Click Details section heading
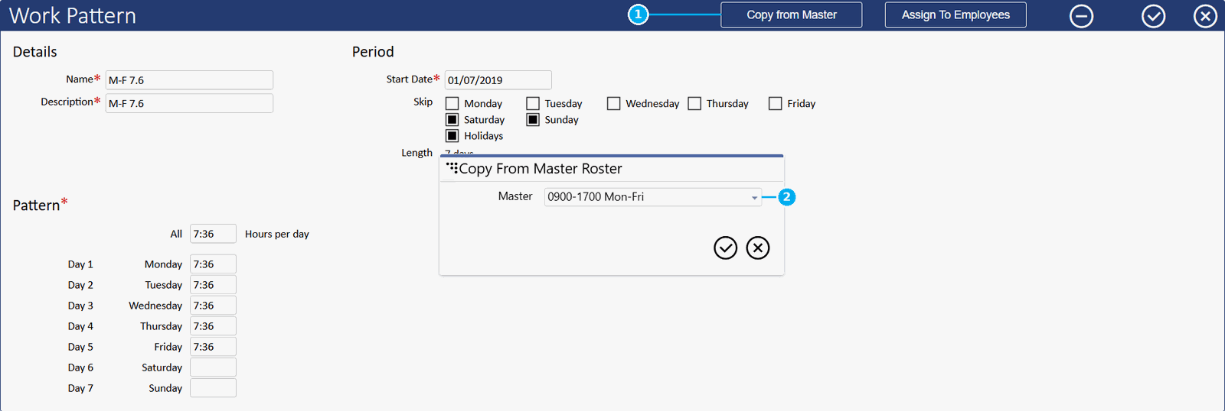The width and height of the screenshot is (1225, 411). pos(34,52)
